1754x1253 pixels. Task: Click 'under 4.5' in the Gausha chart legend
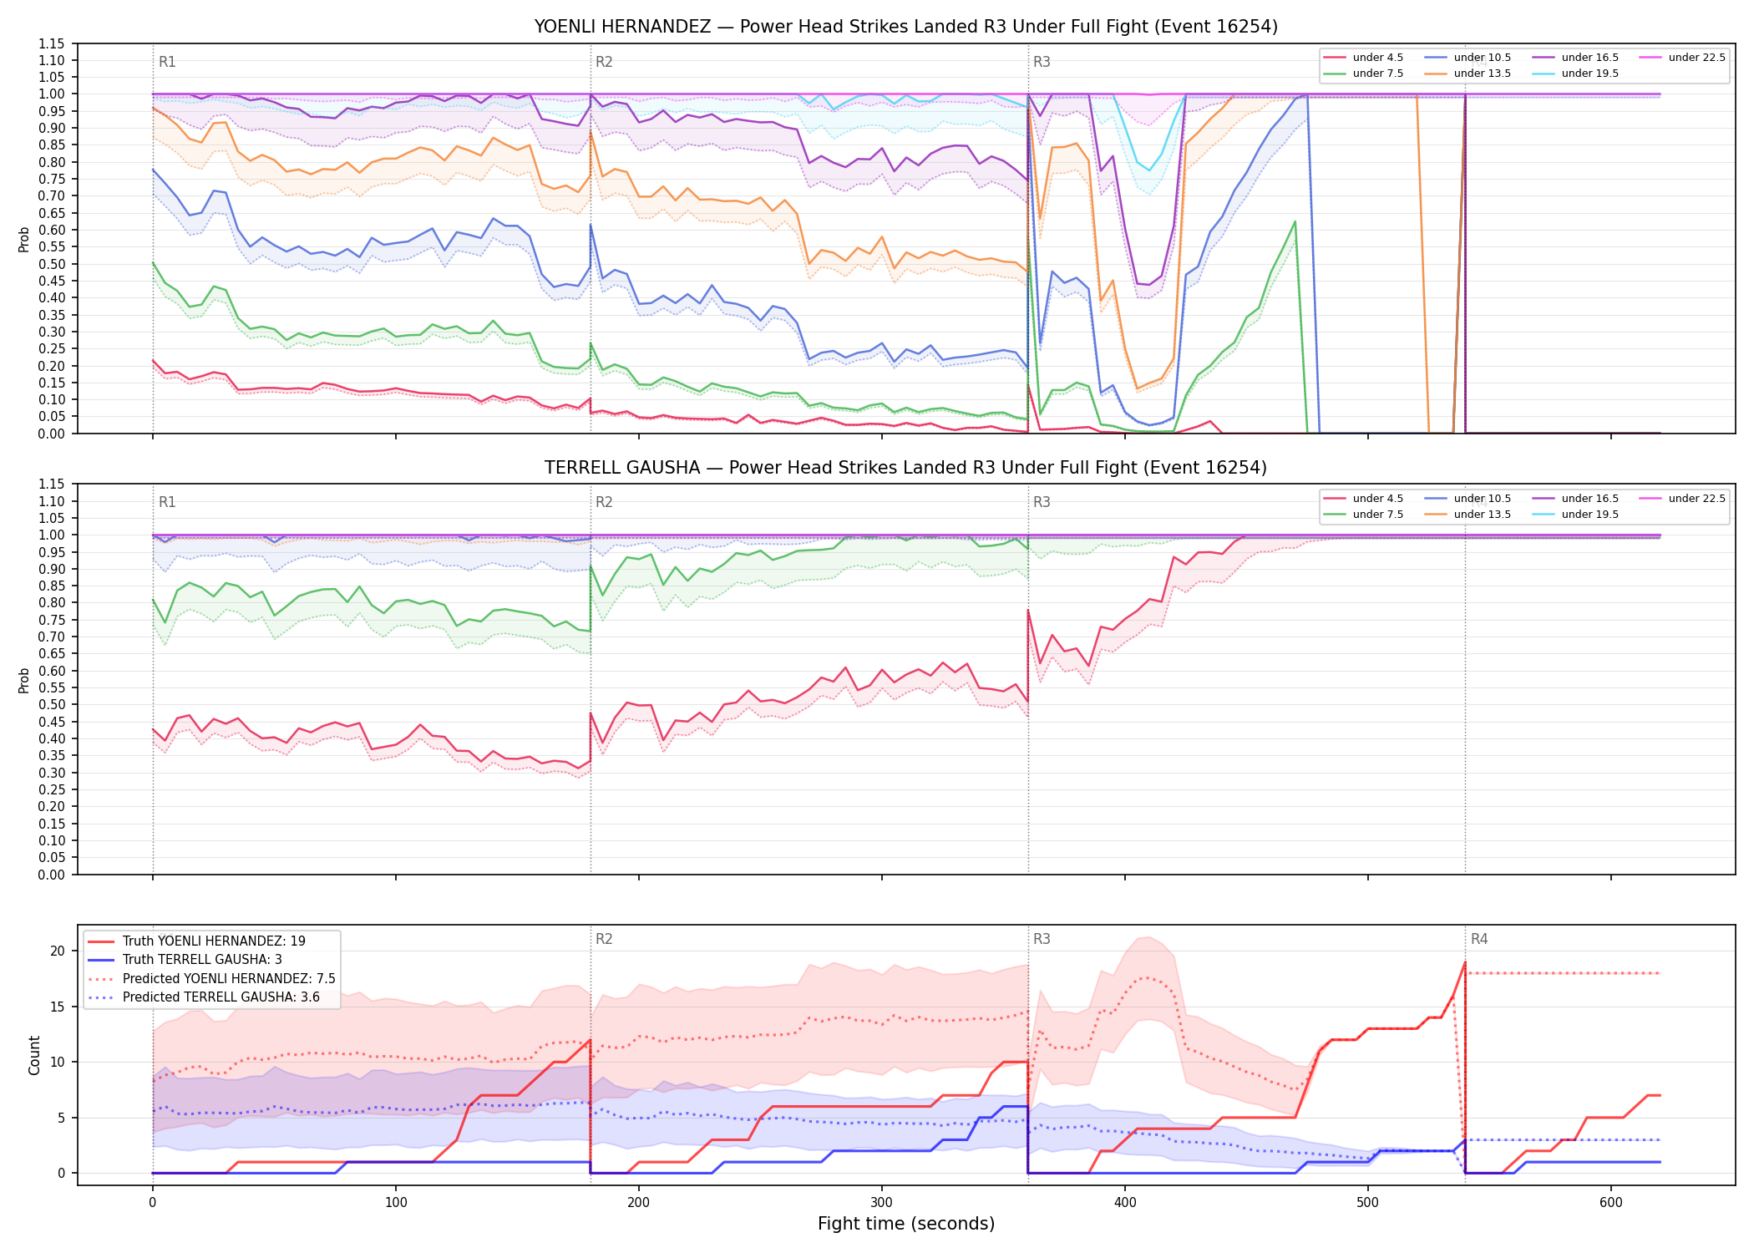1363,499
